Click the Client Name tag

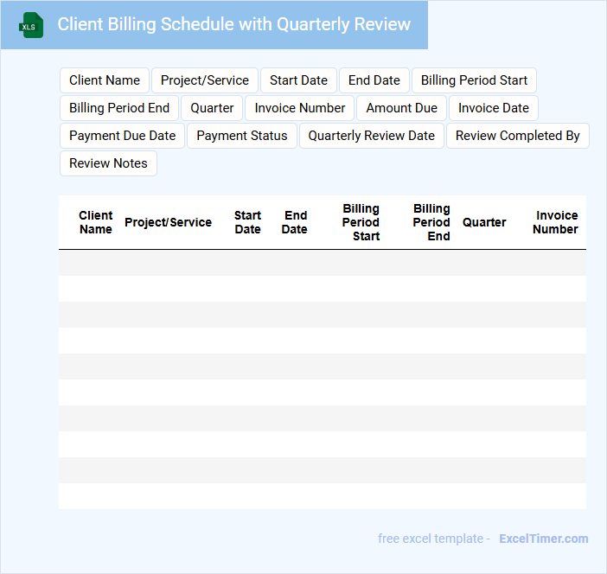click(x=105, y=80)
